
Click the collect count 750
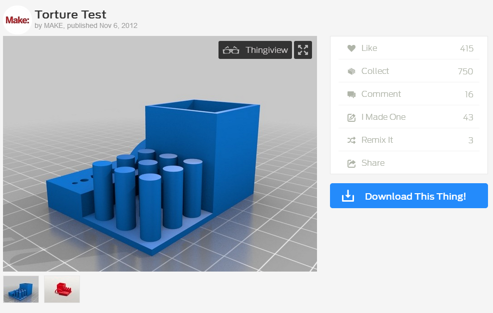point(465,71)
